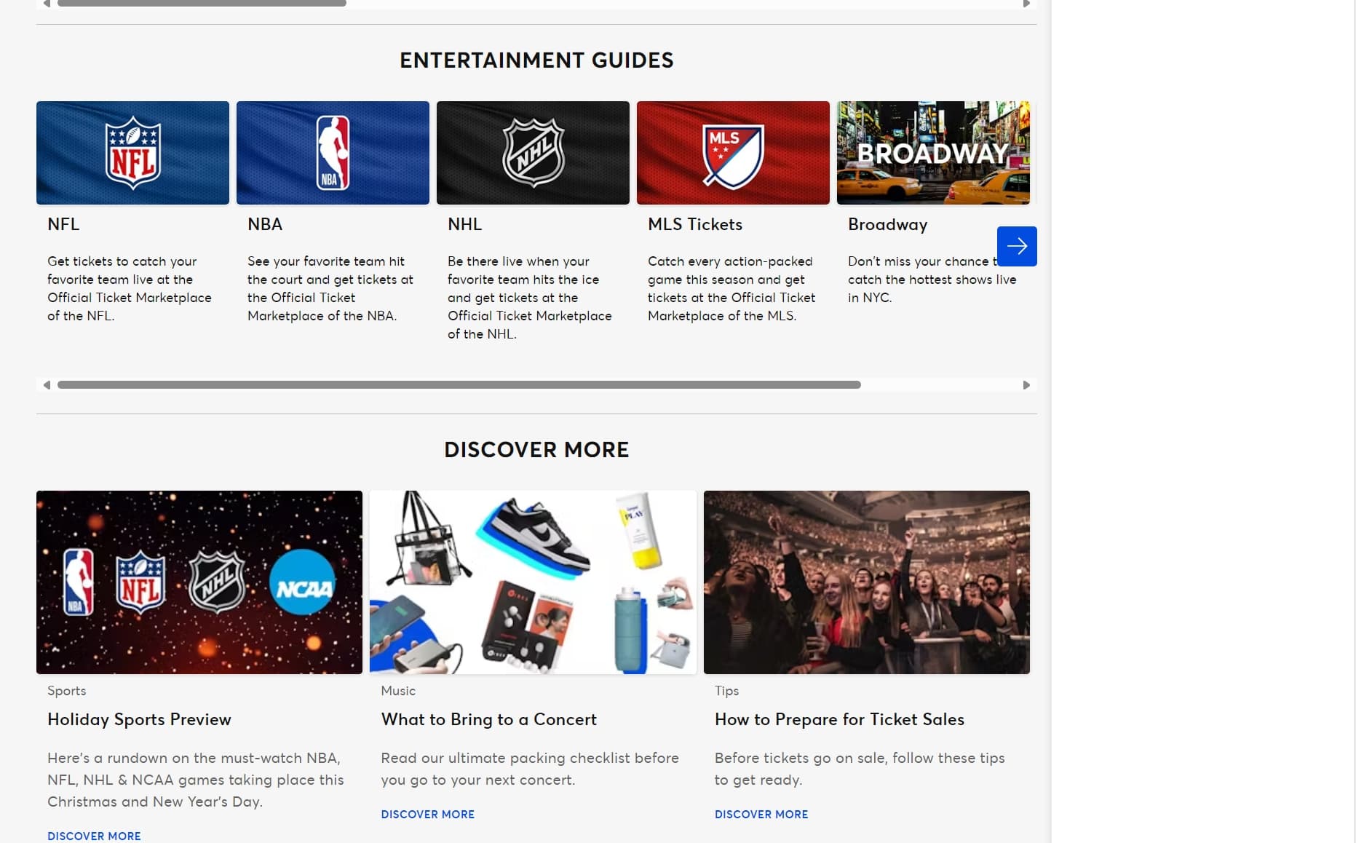
Task: Click the Holiday Sports Preview summary text
Action: pos(195,780)
